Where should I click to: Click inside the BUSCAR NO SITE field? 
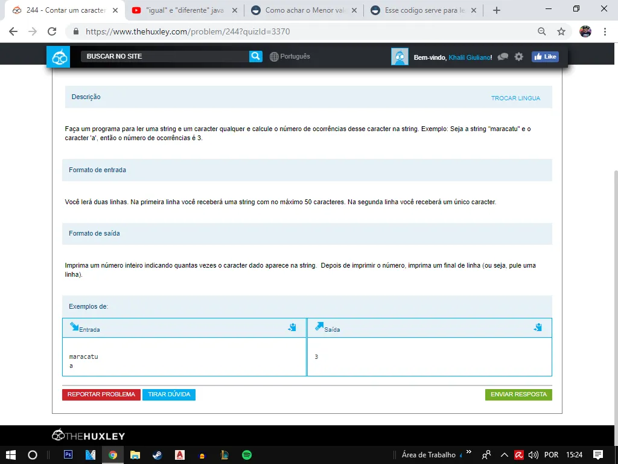point(165,56)
